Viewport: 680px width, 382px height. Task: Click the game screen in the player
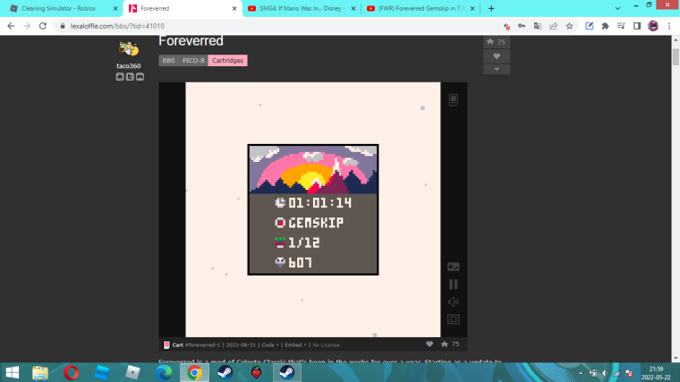coord(312,209)
